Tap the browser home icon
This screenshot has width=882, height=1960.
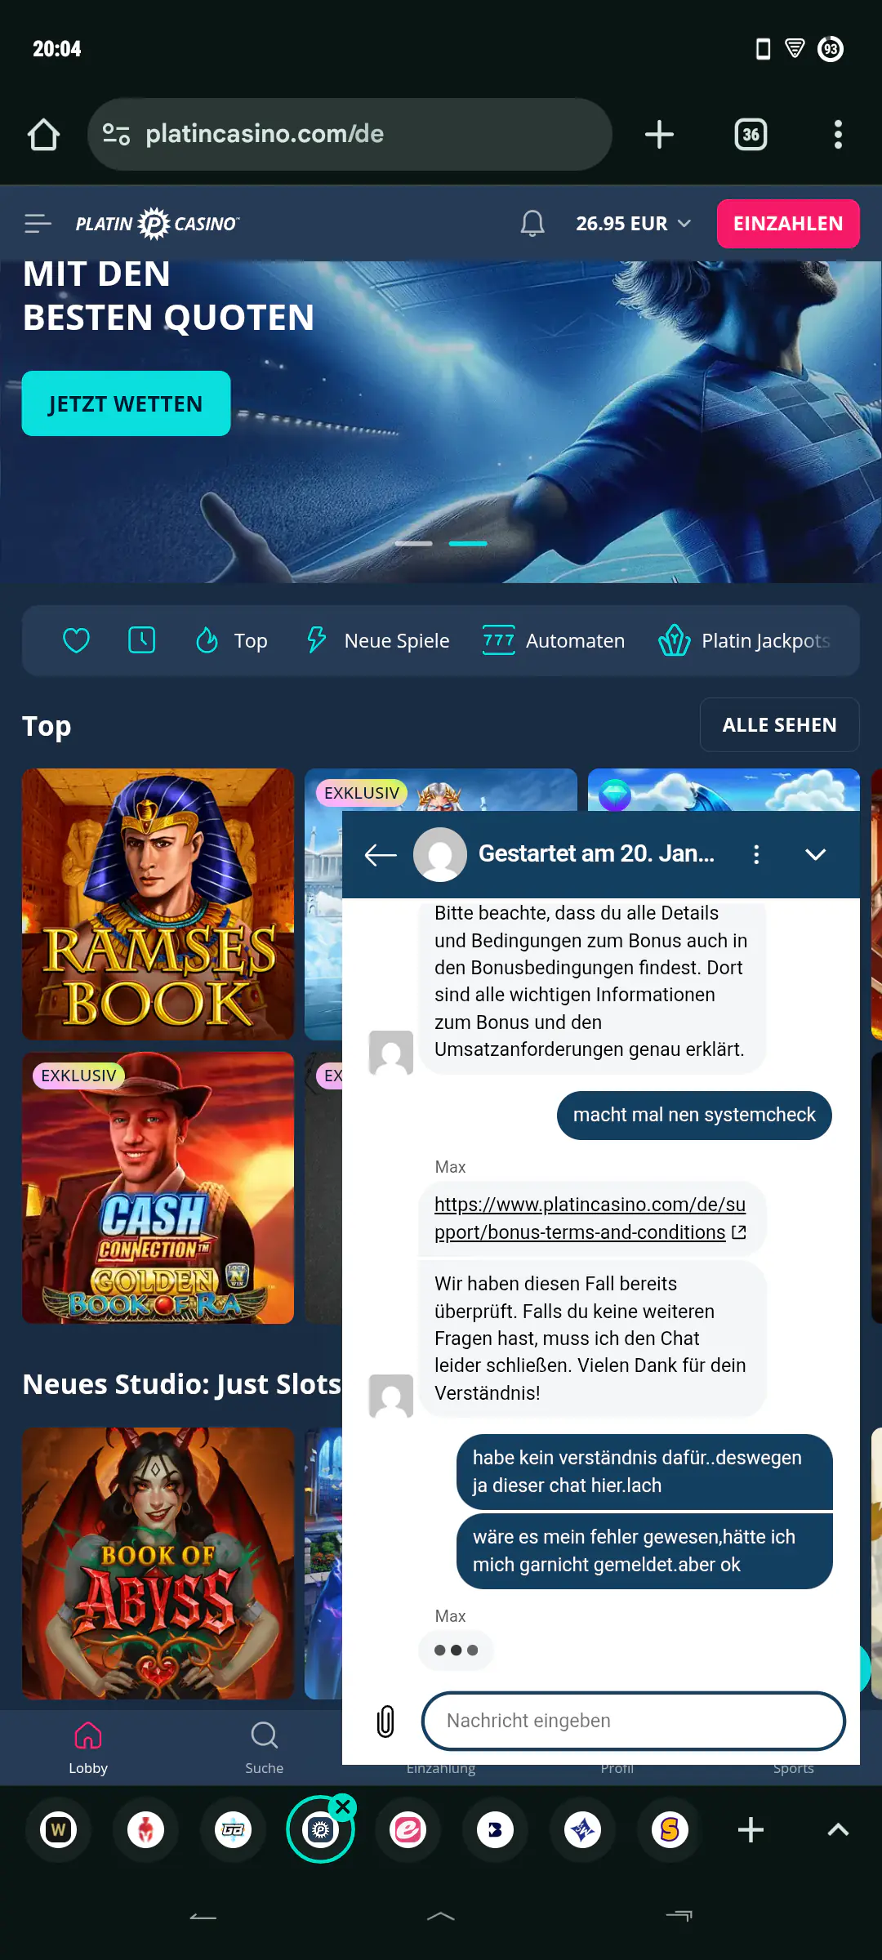point(43,135)
